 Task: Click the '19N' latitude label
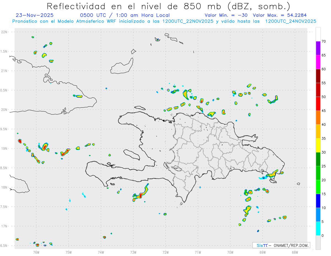pyautogui.click(x=5, y=149)
